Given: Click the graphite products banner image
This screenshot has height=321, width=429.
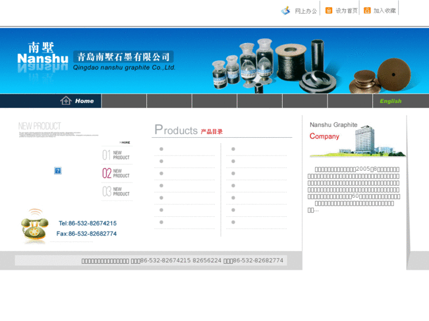Looking at the screenshot, I should pos(312,65).
